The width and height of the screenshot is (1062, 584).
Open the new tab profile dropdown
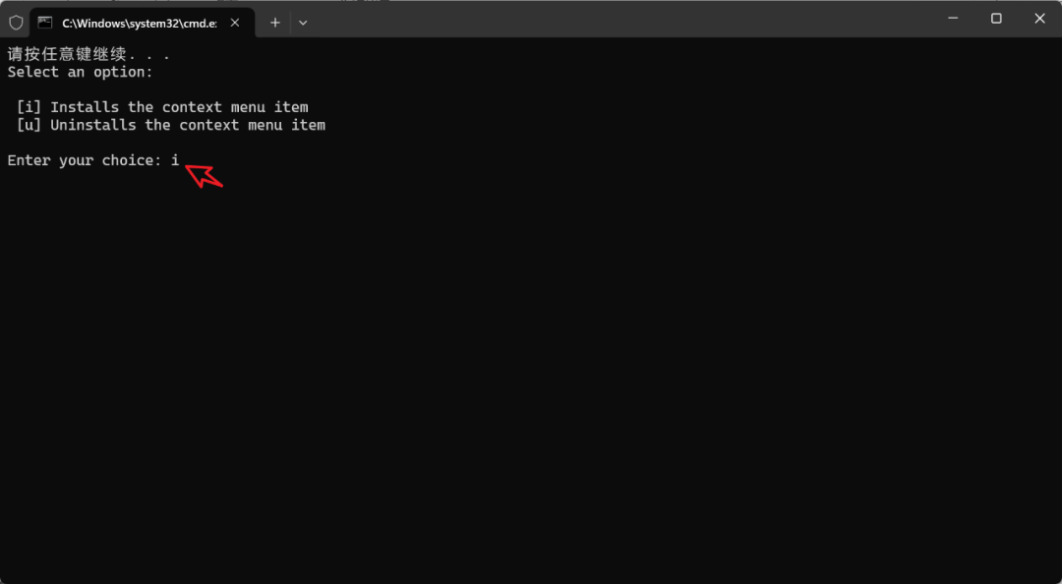click(x=303, y=23)
